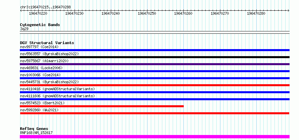
Task: Open nsv5992860 (Wu2021) label
Action: point(39,110)
